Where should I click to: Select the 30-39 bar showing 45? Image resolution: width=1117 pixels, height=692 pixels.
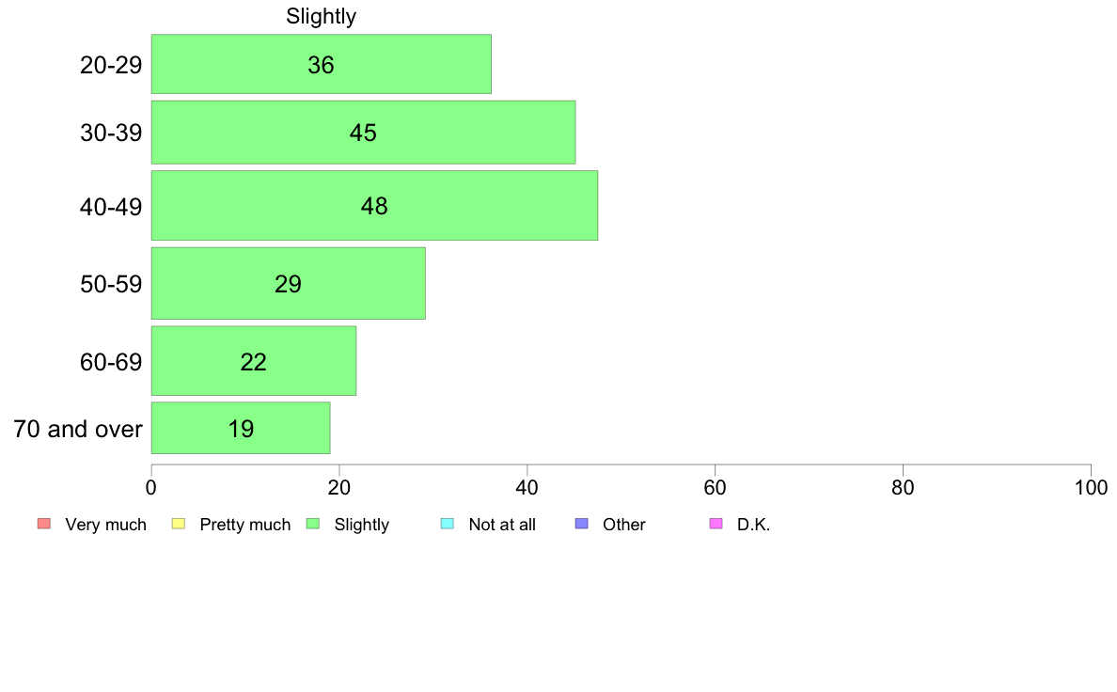click(363, 133)
